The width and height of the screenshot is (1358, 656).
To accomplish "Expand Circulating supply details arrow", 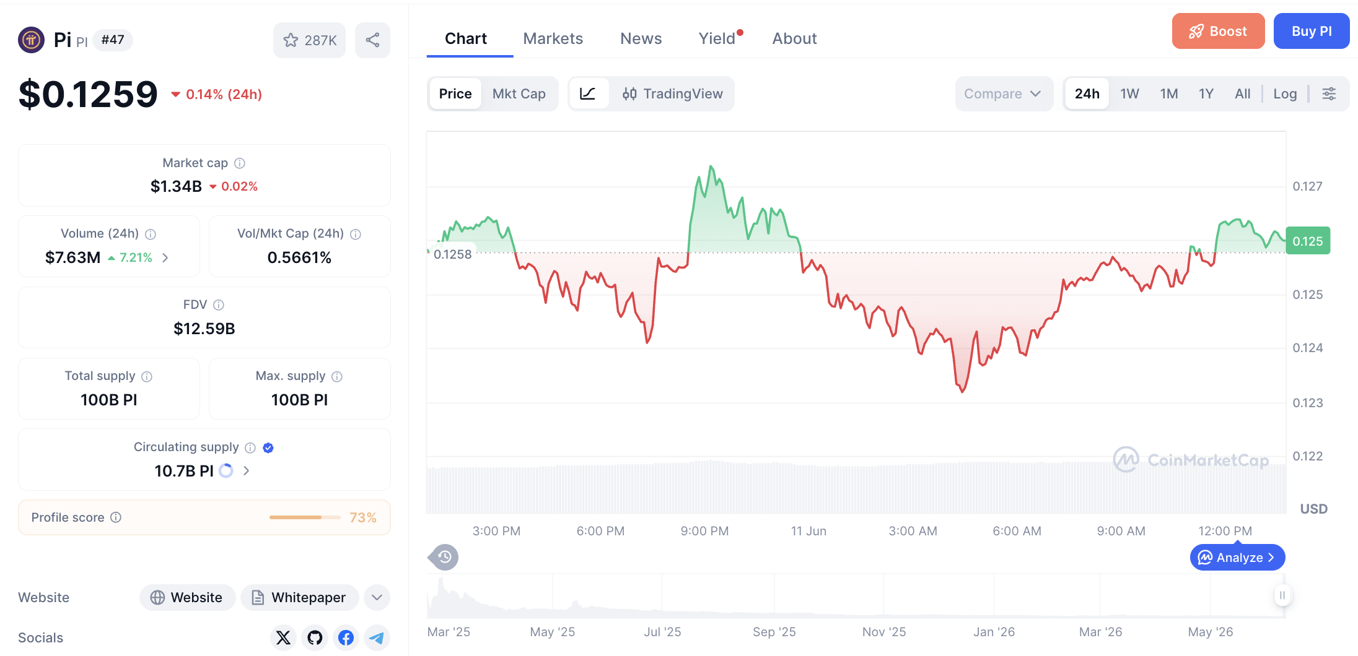I will (x=247, y=471).
